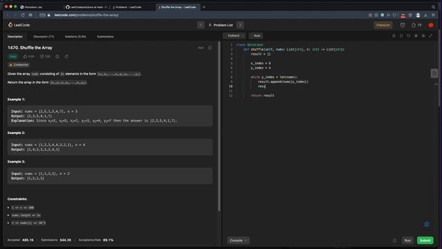Reload the page with refresh icon
This screenshot has height=249, width=442.
23,15
